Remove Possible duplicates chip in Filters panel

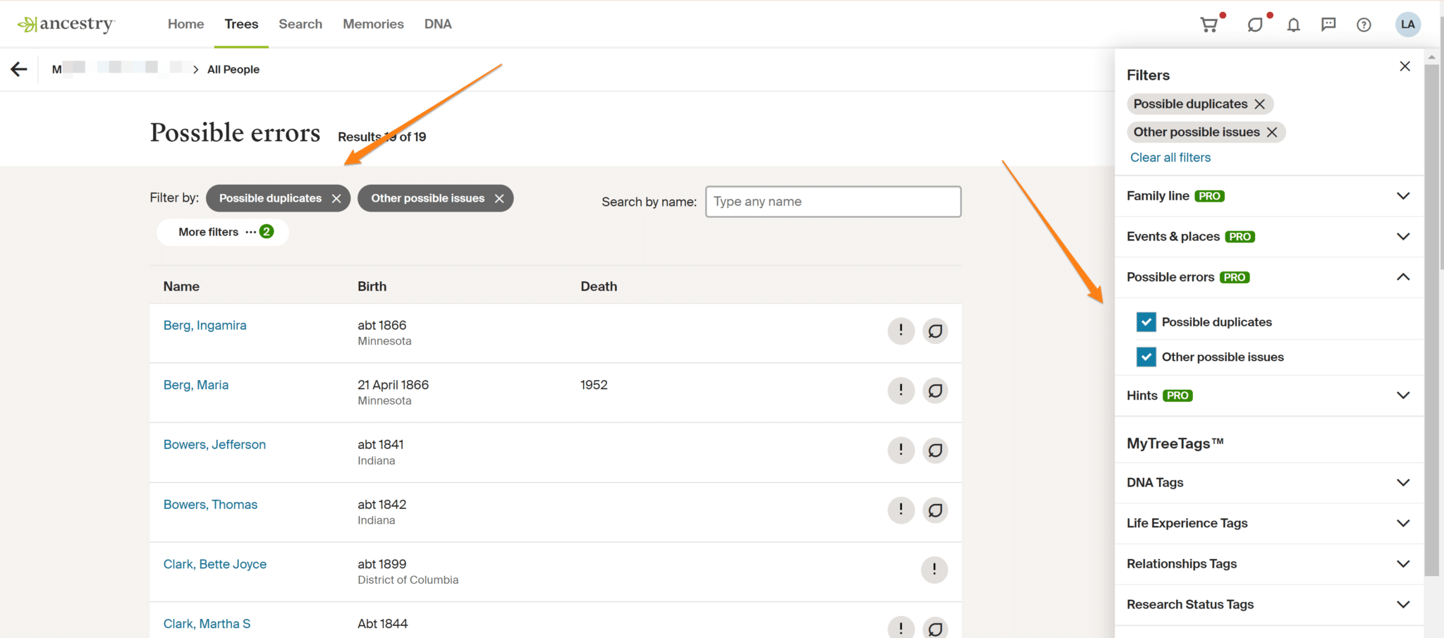(x=1260, y=104)
